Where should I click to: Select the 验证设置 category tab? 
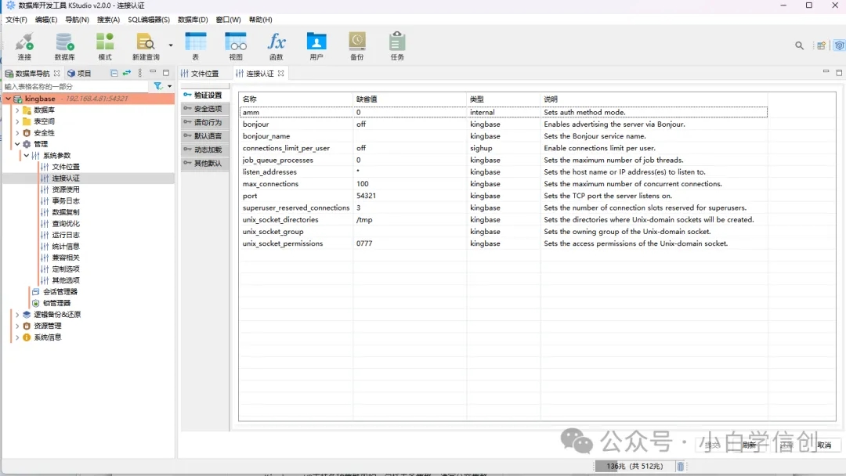point(204,95)
